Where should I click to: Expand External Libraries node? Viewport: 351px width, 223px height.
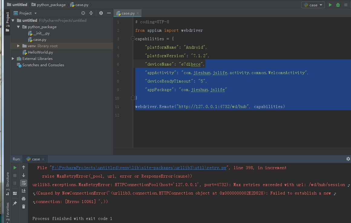[13, 59]
